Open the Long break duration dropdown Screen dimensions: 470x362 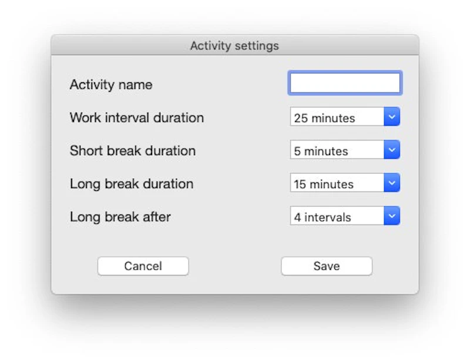pos(345,183)
